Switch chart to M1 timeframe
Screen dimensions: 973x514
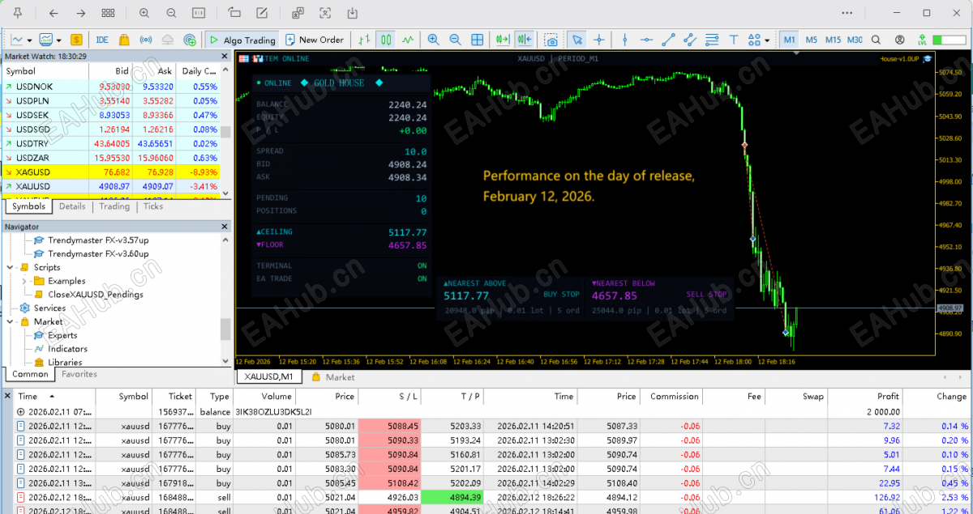pos(790,40)
